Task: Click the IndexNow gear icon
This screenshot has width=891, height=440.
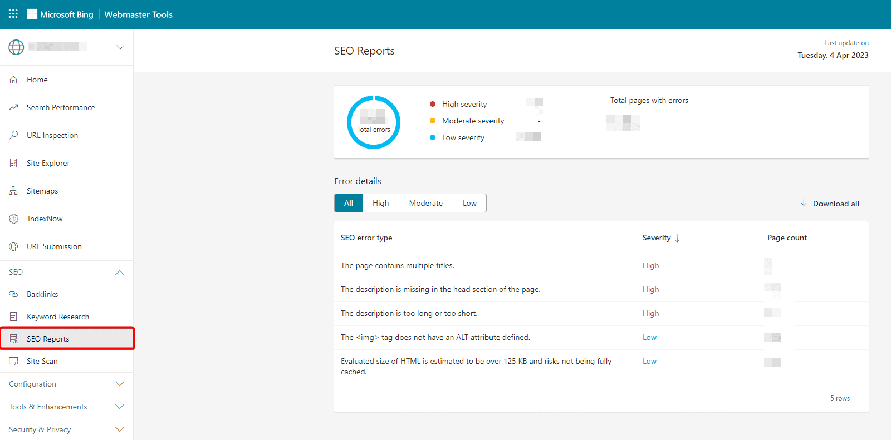Action: tap(14, 219)
